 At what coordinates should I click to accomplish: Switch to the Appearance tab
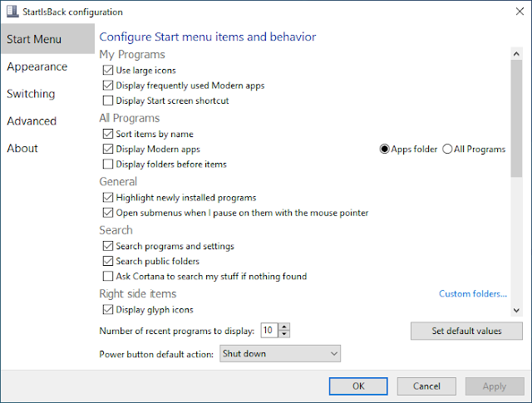[x=37, y=66]
